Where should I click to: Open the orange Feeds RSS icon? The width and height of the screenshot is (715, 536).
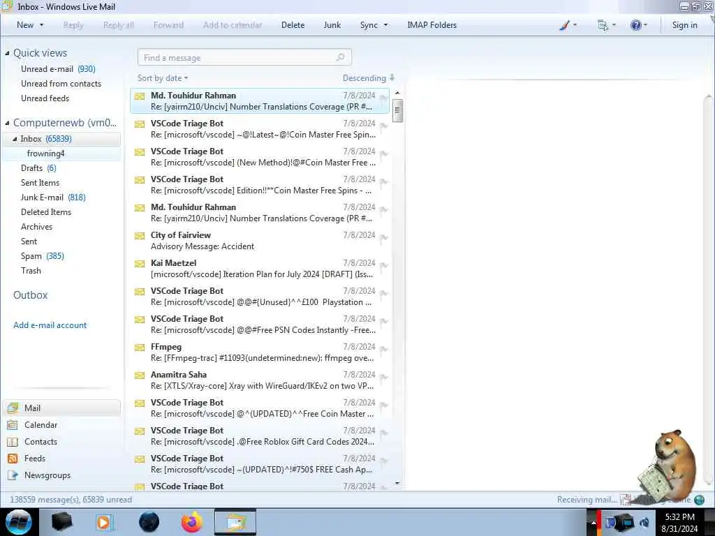tap(13, 459)
